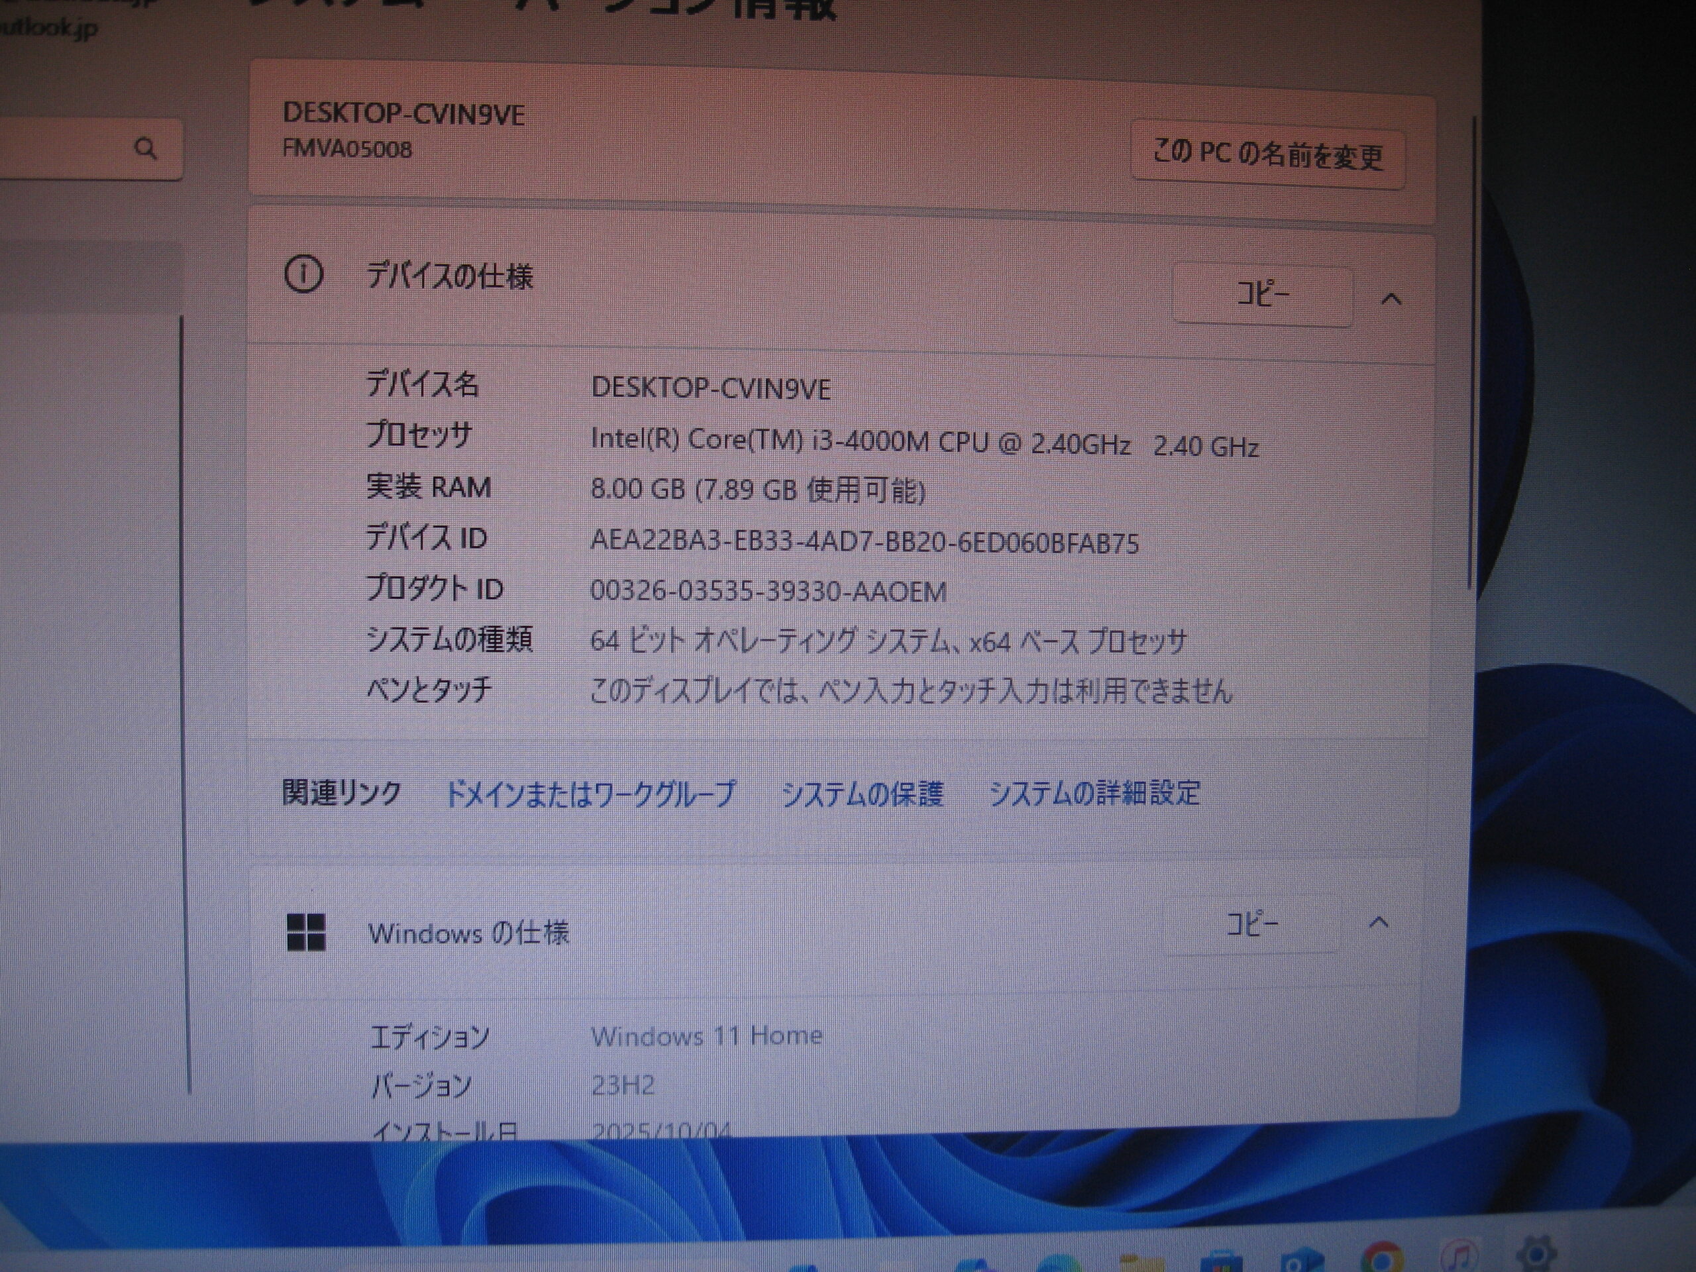Collapse the デバイスの仕様 section chevron

point(1391,299)
